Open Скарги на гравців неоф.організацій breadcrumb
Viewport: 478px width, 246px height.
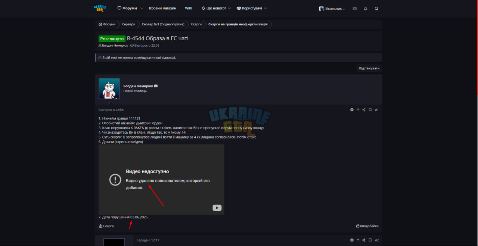(238, 24)
